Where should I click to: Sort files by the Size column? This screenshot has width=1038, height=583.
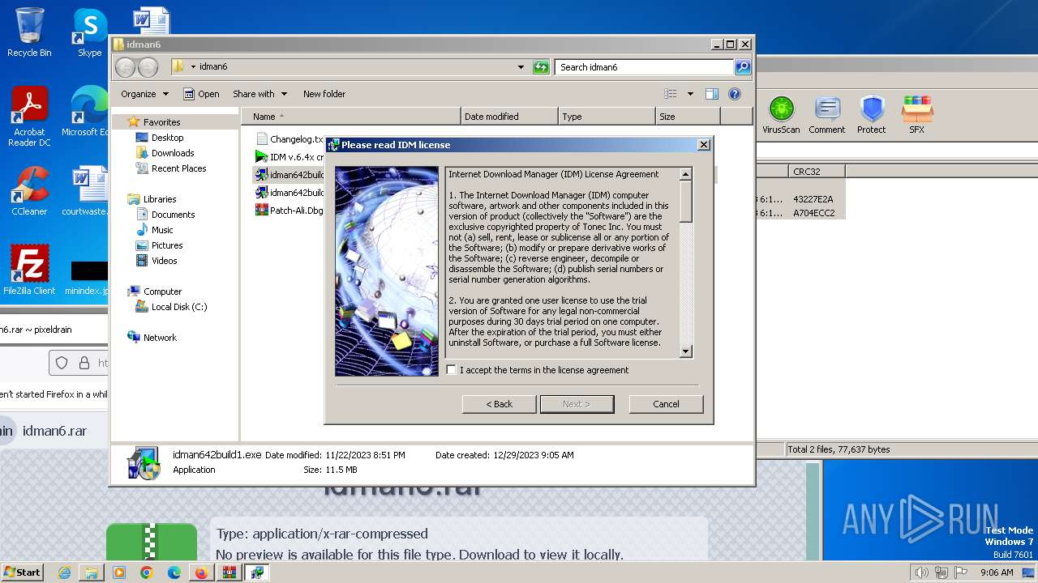[x=688, y=117]
